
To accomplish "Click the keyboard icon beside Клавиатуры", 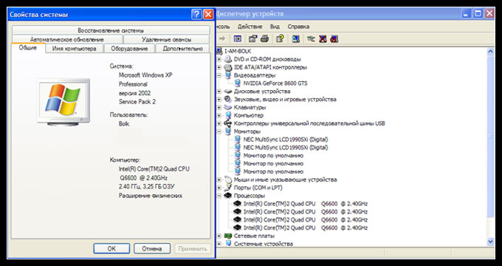I will pyautogui.click(x=228, y=107).
